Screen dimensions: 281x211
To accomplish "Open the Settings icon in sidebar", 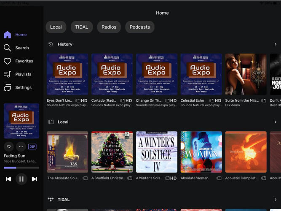I will (7, 87).
